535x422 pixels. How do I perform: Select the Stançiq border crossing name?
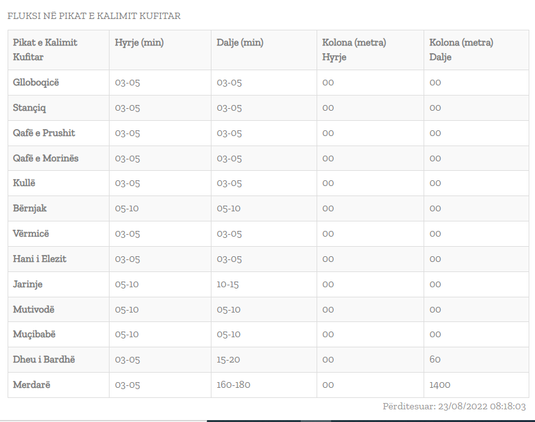pyautogui.click(x=30, y=108)
